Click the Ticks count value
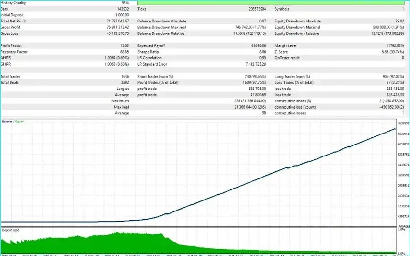410x256 pixels. (257, 9)
